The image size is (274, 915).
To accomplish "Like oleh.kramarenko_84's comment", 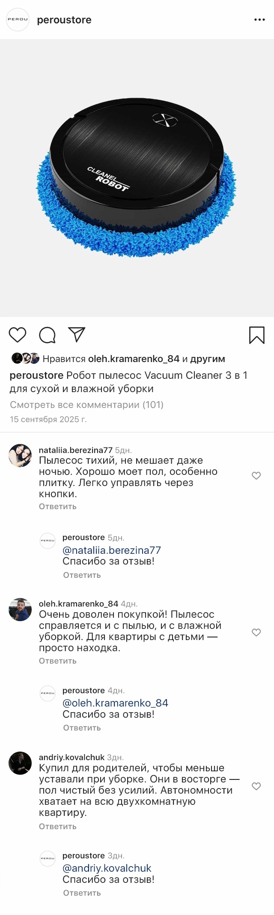I will point(256,632).
